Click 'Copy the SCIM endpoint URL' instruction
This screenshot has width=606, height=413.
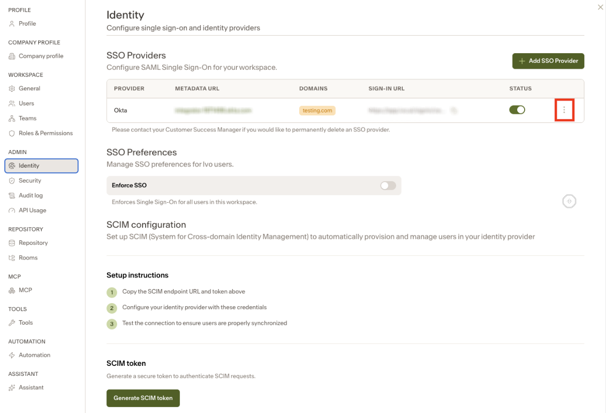184,292
